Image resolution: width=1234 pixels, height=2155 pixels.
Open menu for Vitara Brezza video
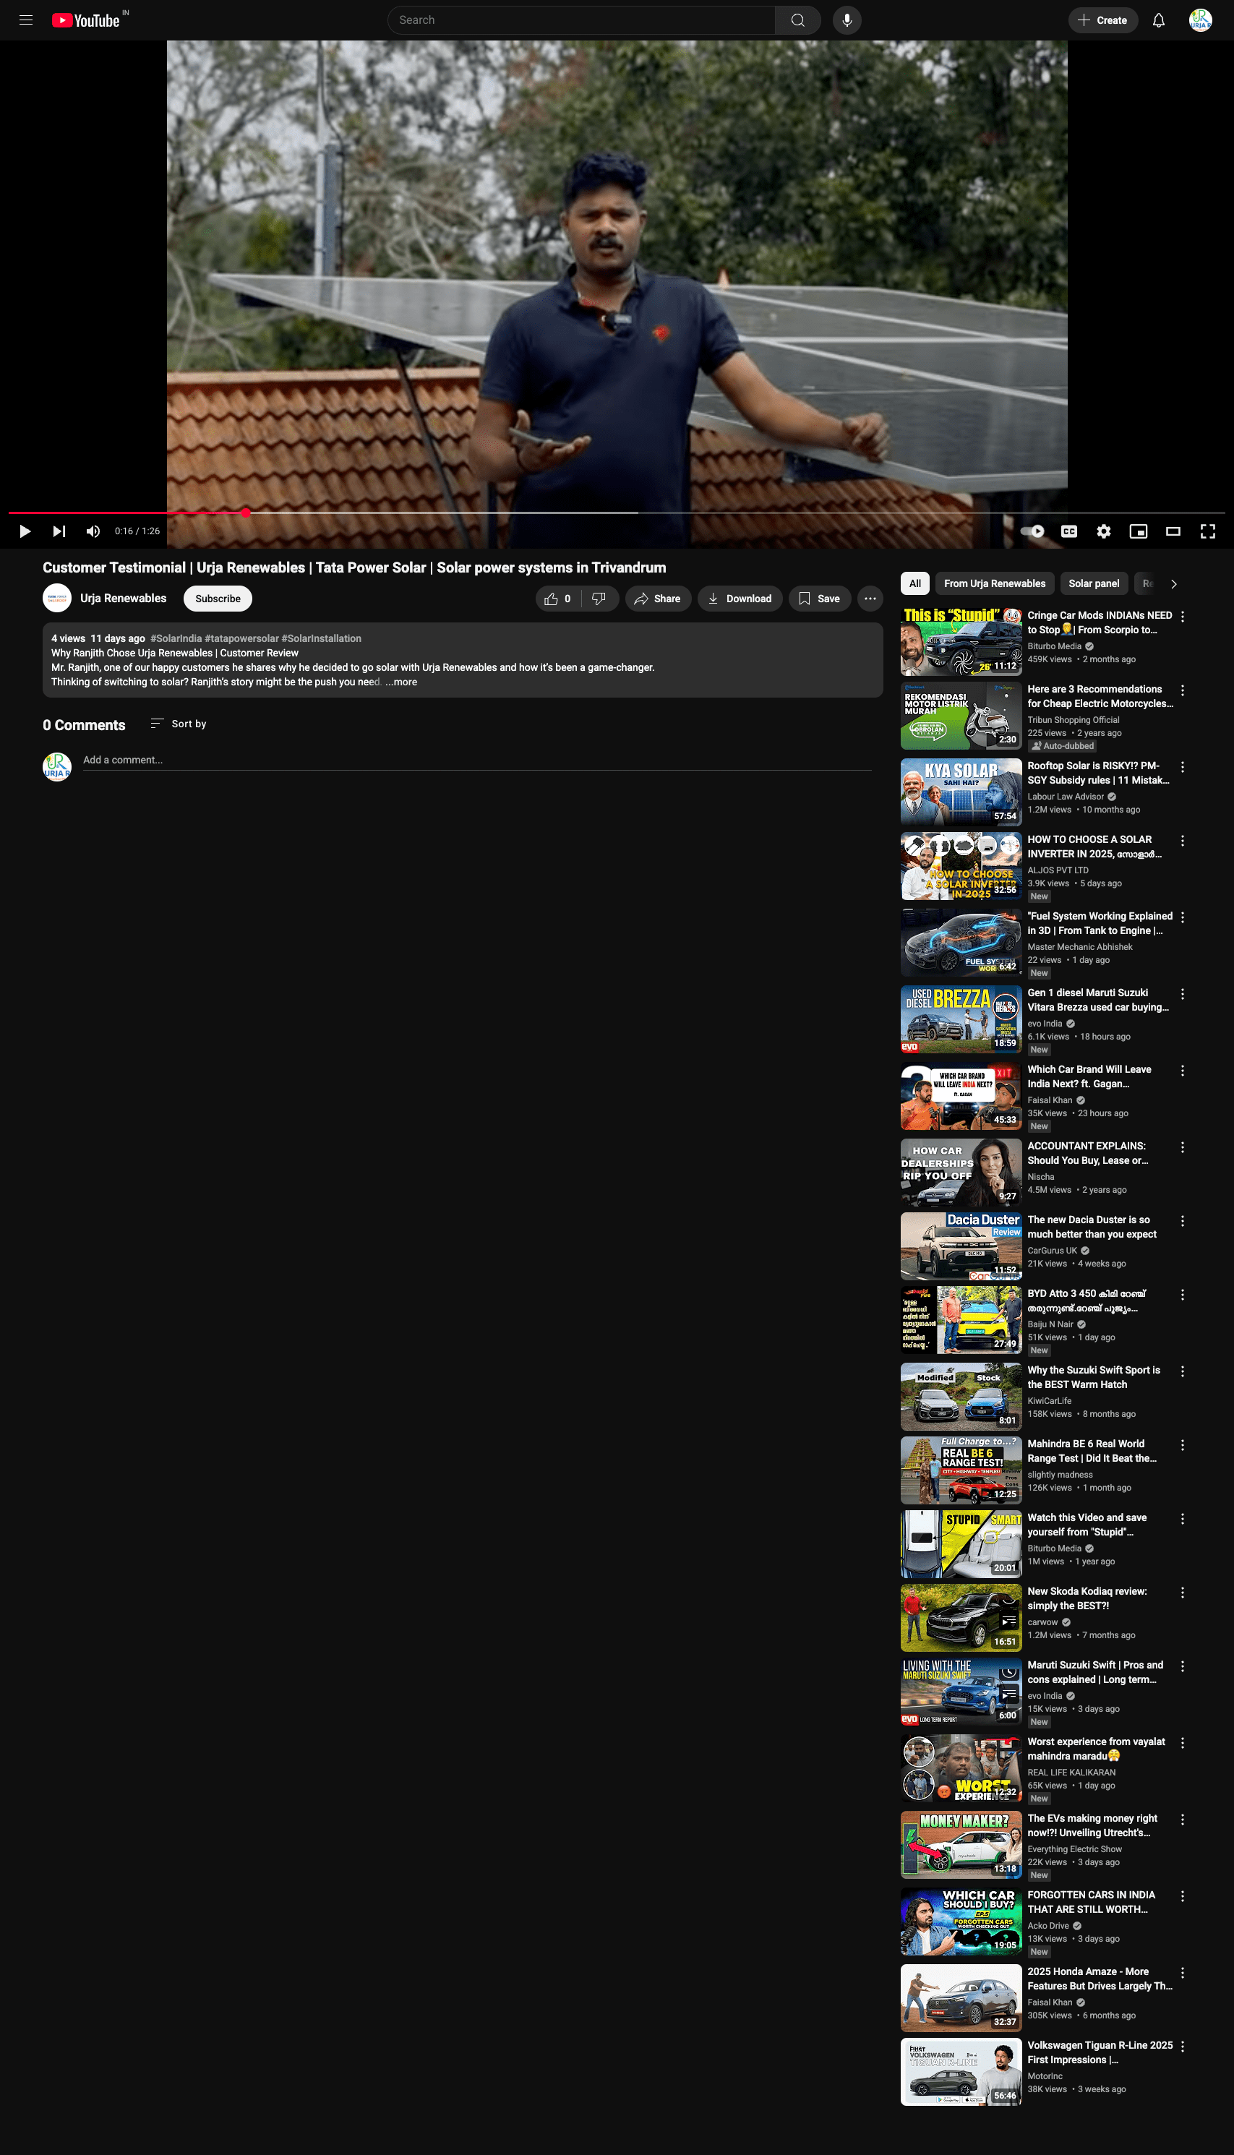(x=1182, y=994)
